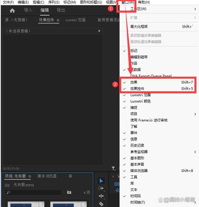
Task: Open the 图形和标题(G) menu
Action: tap(91, 2)
